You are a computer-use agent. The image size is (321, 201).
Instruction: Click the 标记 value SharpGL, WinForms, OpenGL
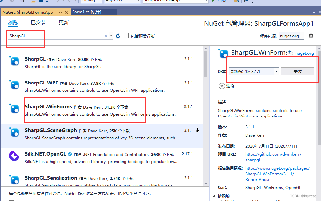pos(273,187)
